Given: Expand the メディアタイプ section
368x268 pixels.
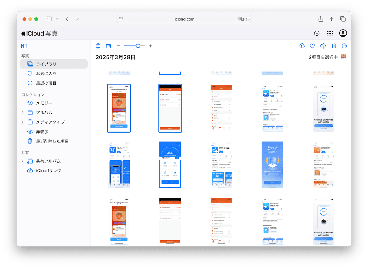Looking at the screenshot, I should (x=22, y=122).
